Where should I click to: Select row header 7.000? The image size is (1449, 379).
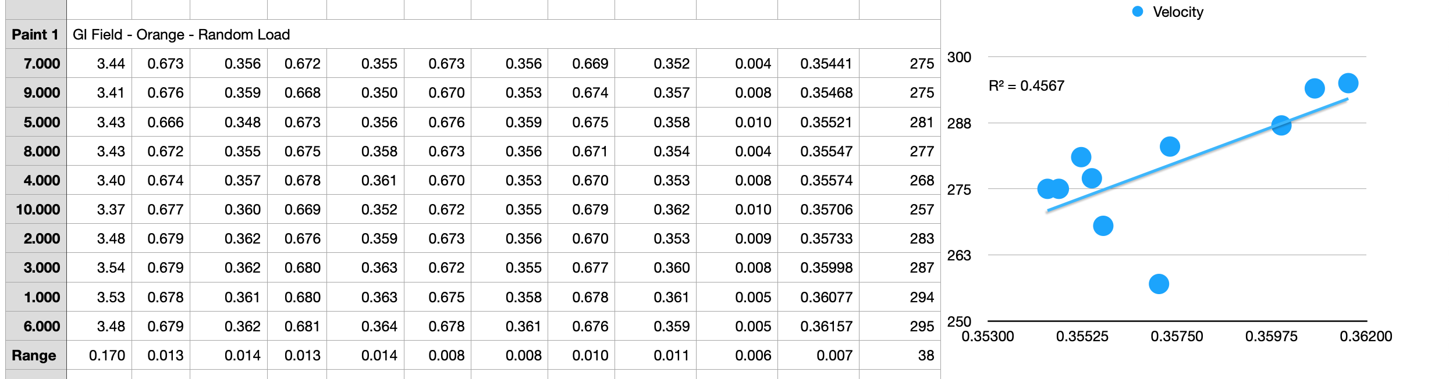36,63
